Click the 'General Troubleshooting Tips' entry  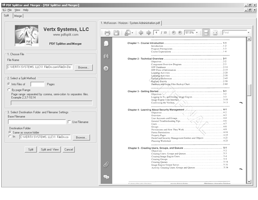pos(166,121)
